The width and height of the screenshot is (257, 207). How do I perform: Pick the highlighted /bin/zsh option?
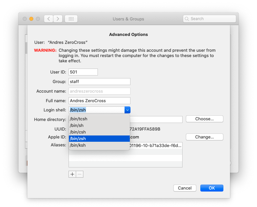tap(99, 138)
